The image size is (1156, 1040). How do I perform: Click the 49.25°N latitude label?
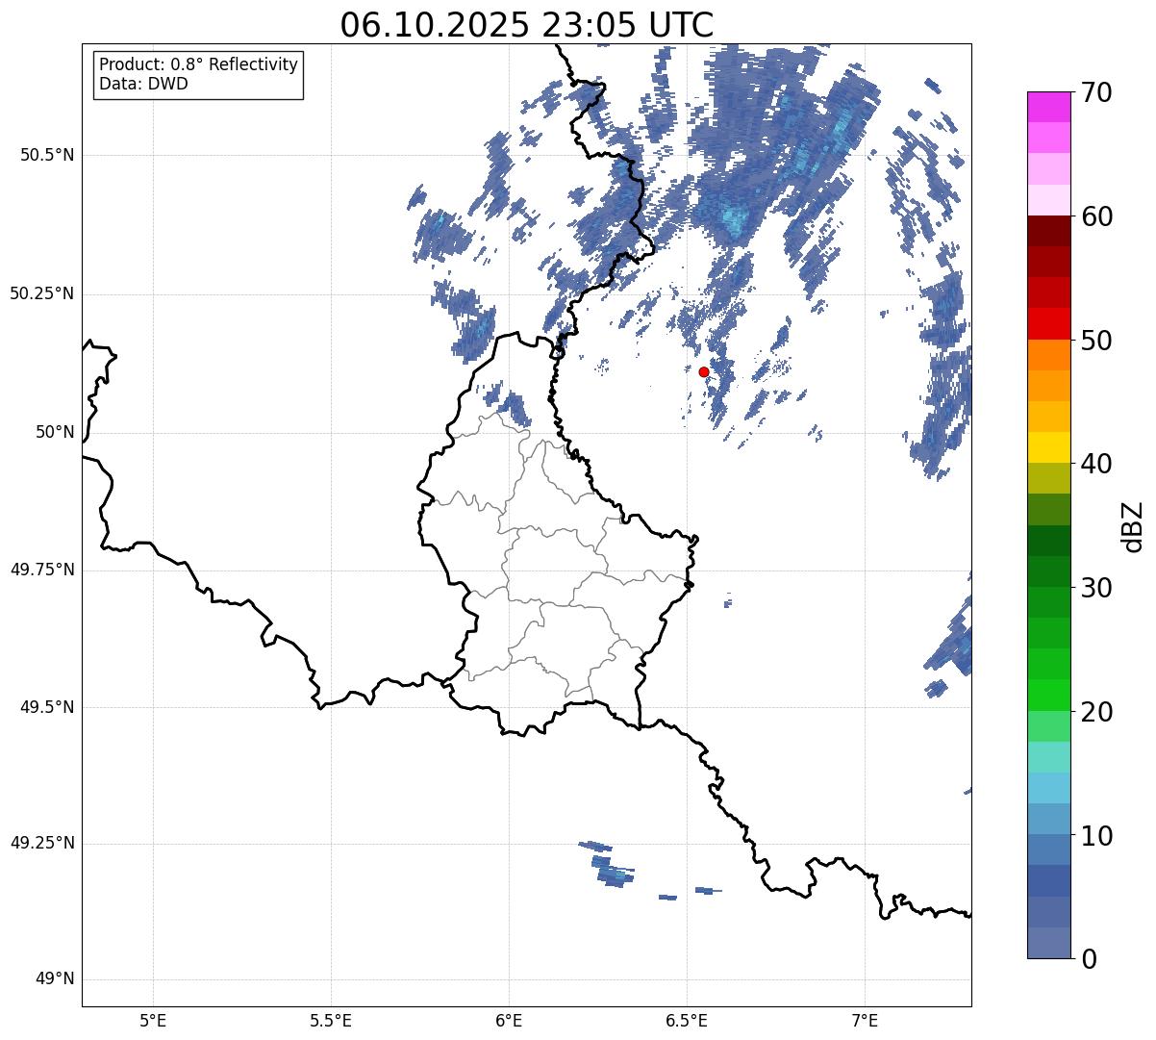click(x=42, y=843)
